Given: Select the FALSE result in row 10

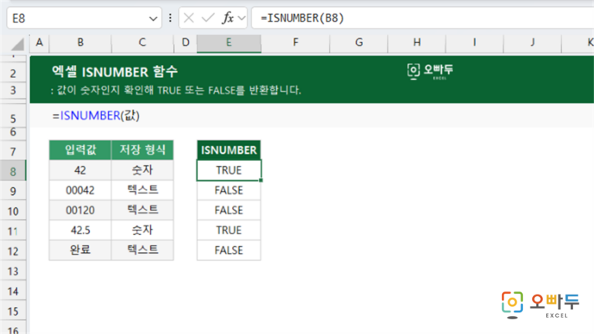Looking at the screenshot, I should pyautogui.click(x=229, y=210).
